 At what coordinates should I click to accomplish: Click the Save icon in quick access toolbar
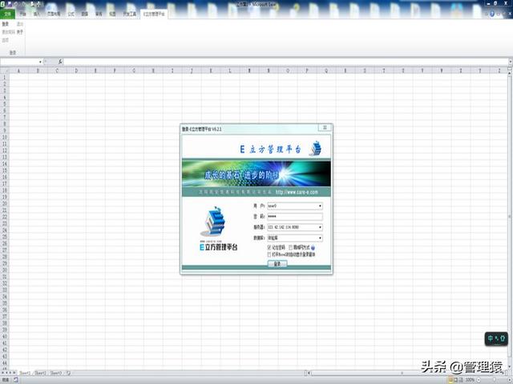(9, 4)
